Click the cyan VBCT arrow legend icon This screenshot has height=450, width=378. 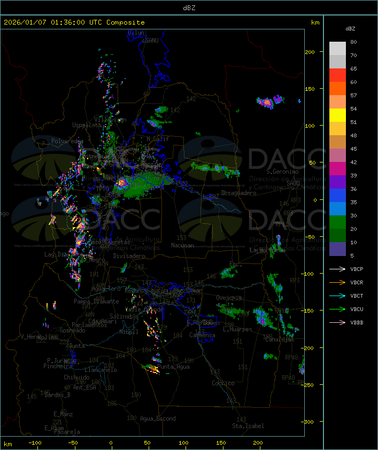click(337, 296)
